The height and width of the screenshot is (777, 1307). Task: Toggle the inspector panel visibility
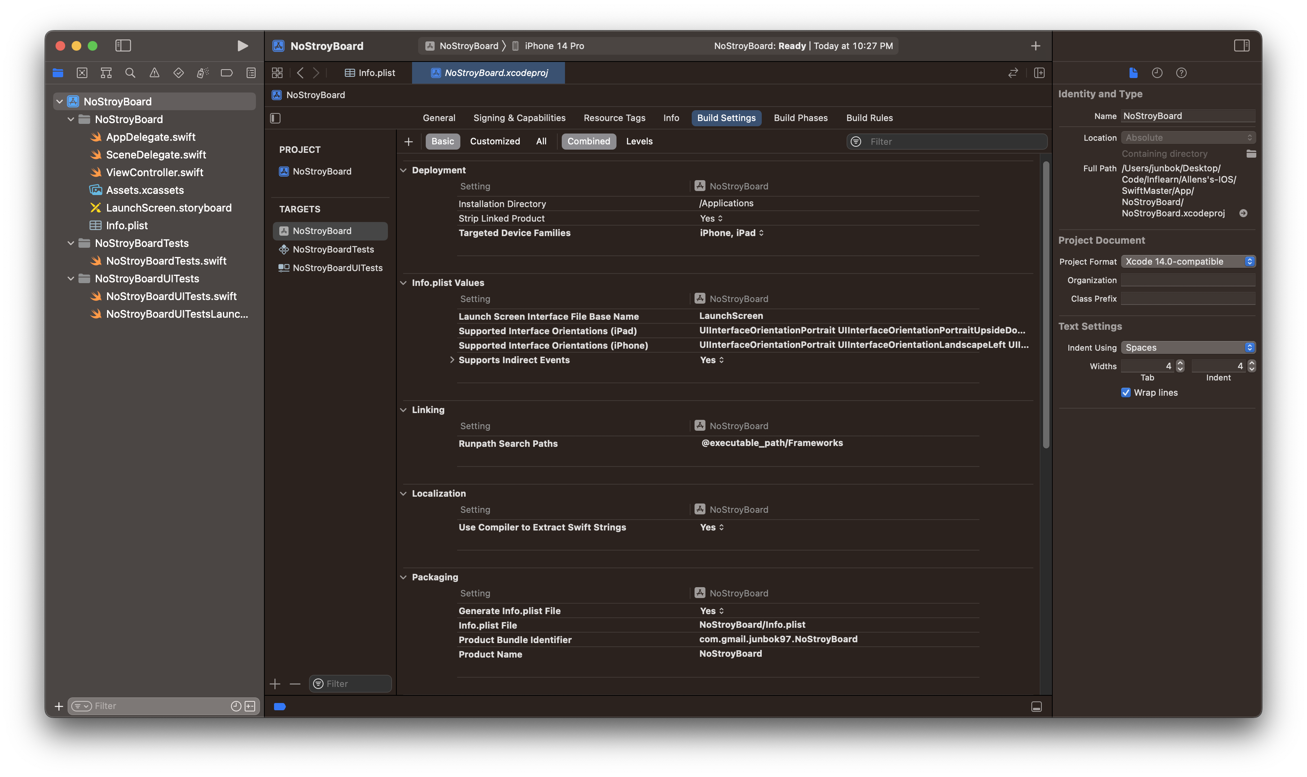[1241, 46]
